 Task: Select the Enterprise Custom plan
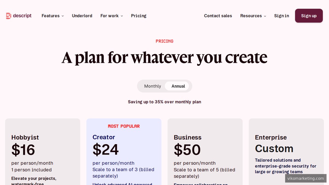click(x=274, y=148)
